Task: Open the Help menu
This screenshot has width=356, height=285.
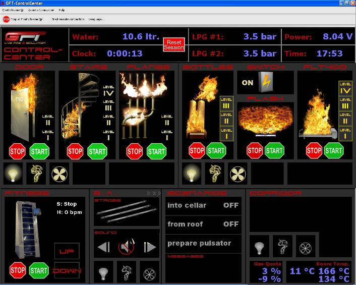Action: click(62, 10)
